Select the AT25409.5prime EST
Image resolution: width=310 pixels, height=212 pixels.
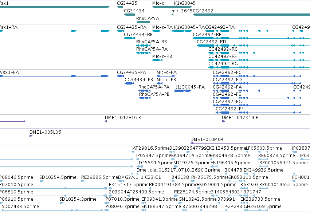pyautogui.click(x=145, y=192)
